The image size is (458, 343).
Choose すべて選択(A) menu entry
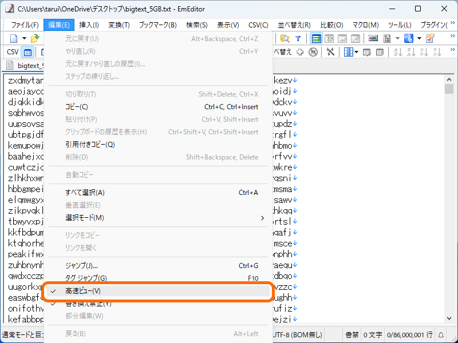(158, 193)
